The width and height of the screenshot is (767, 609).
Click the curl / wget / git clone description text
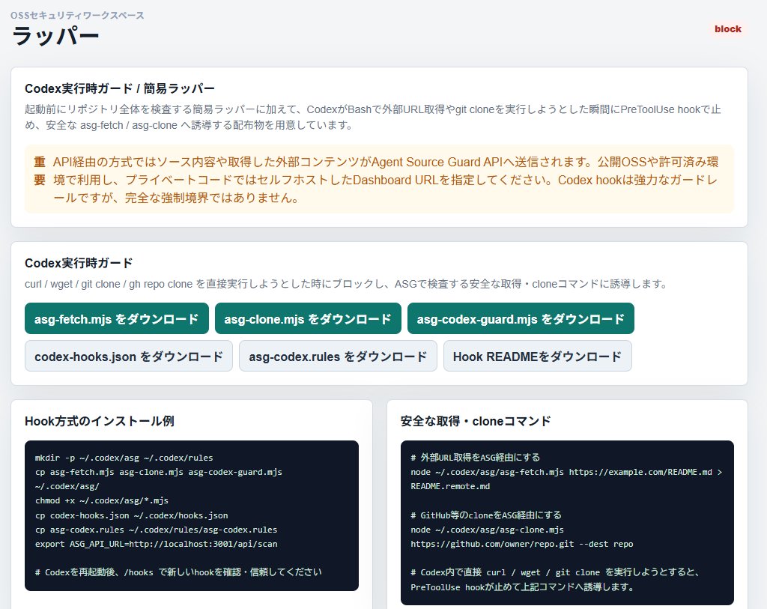tap(346, 284)
